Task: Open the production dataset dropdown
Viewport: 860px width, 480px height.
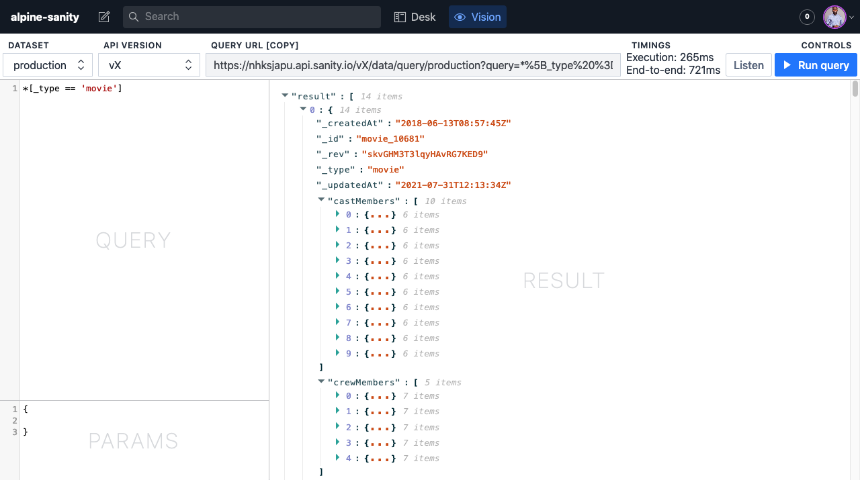Action: 48,65
